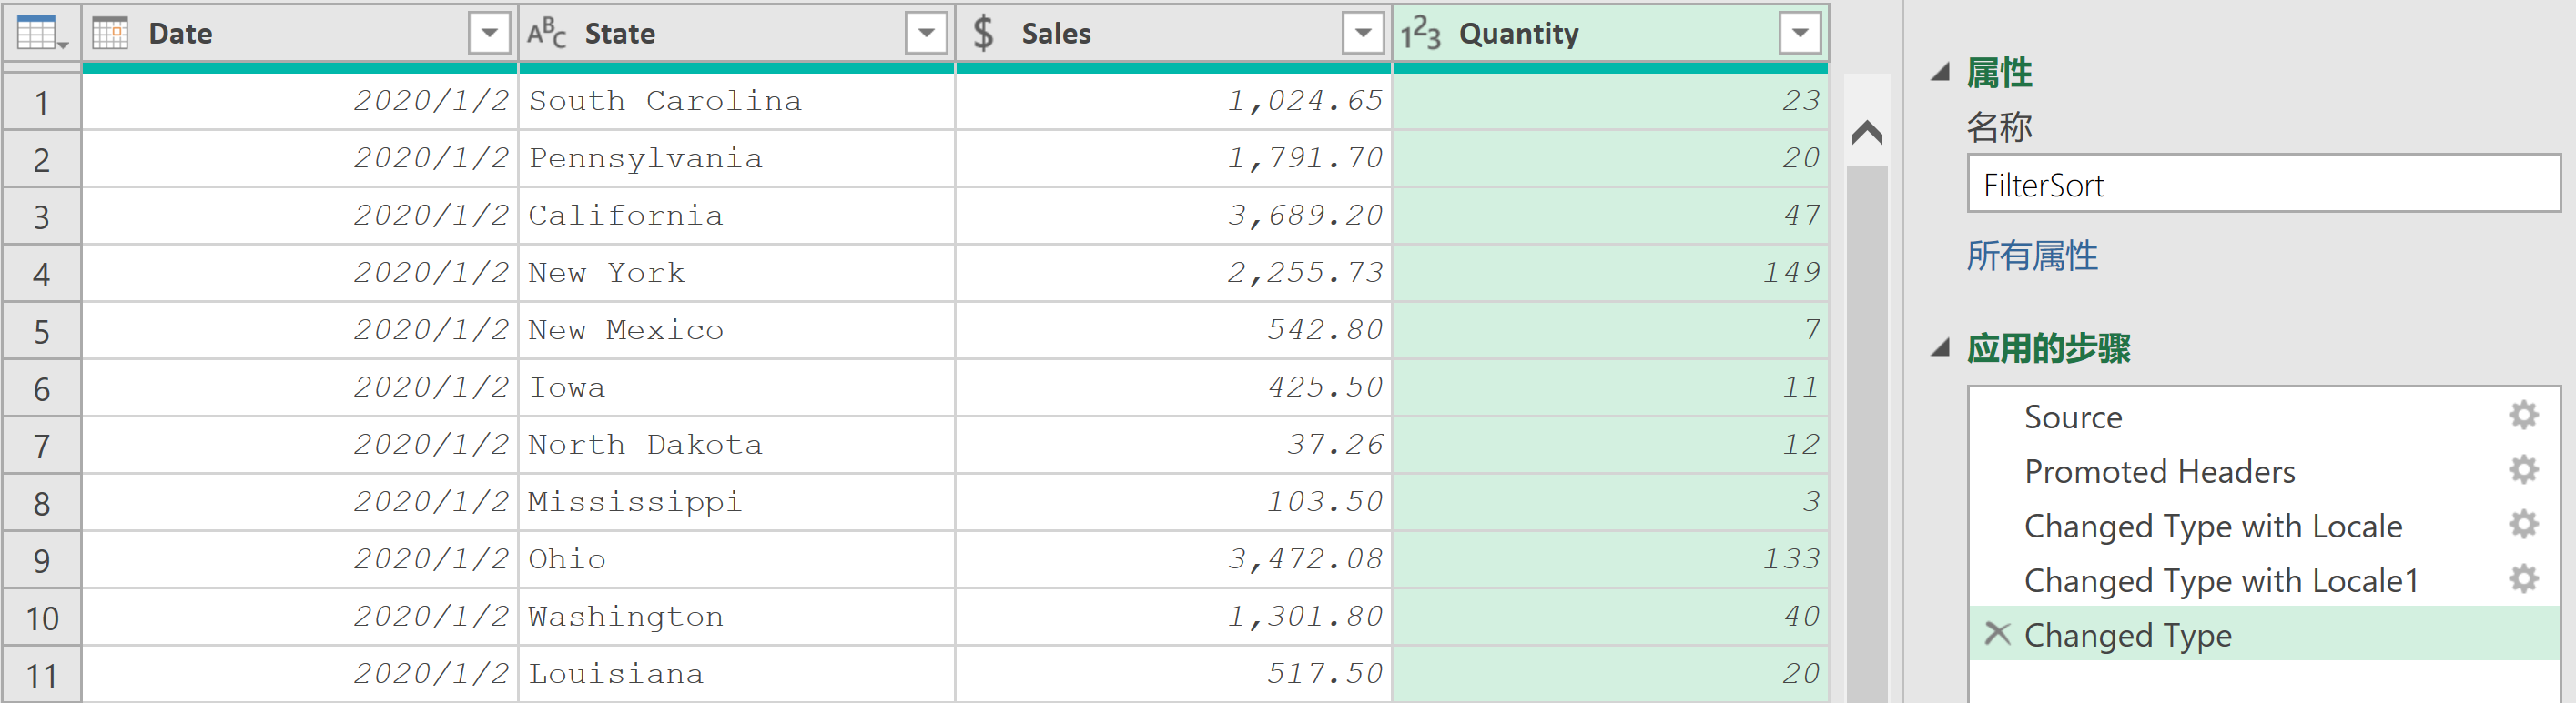Click the Quantity value 149
The image size is (2576, 703).
[1610, 273]
